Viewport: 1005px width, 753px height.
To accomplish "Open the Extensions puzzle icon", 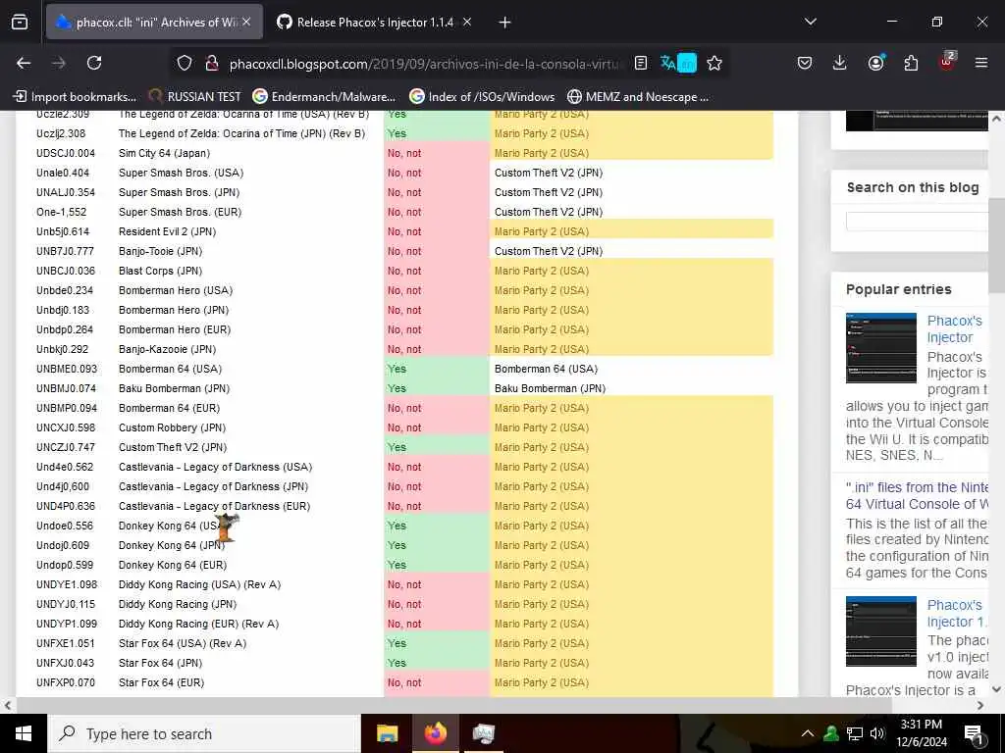I will click(x=910, y=63).
